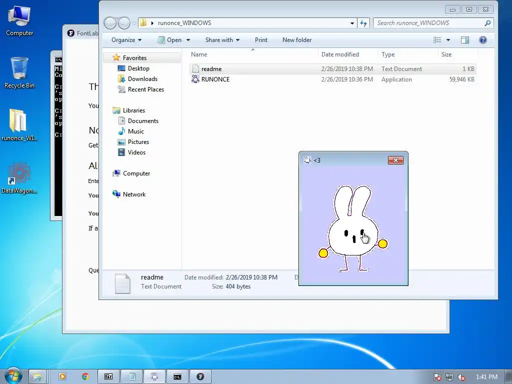
Task: Click the Windows Explorer taskbar icon
Action: 37,377
